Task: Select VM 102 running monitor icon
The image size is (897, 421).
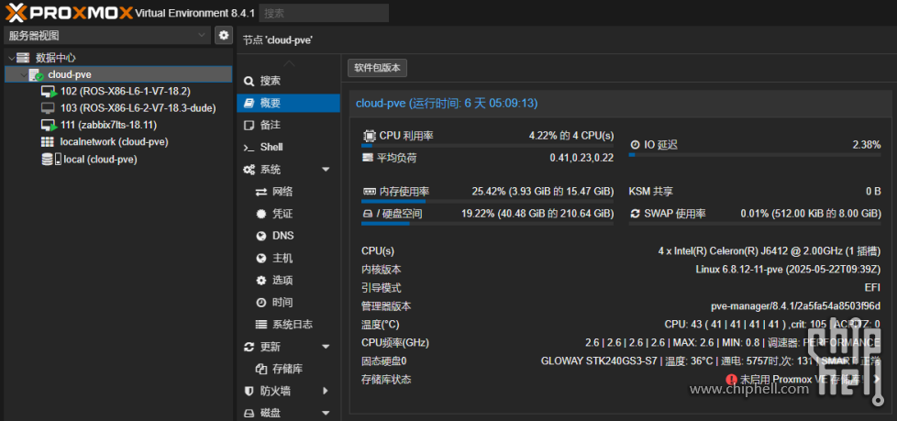Action: 49,92
